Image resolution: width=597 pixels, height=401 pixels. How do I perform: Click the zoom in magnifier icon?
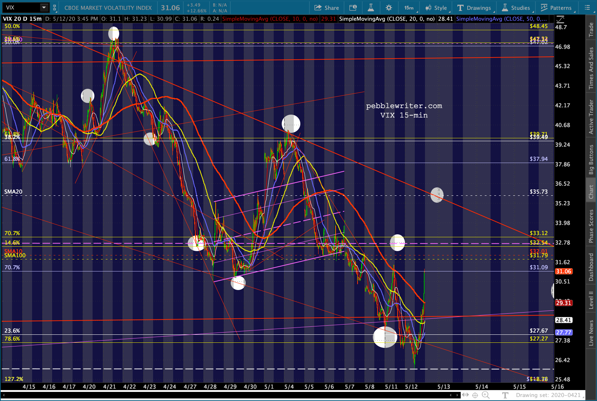pos(485,395)
